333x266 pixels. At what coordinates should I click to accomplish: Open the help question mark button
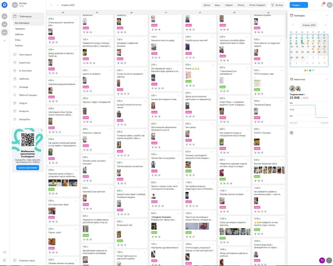tap(329, 260)
